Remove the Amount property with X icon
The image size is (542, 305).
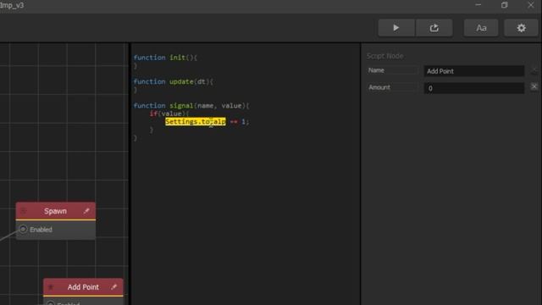pos(534,86)
